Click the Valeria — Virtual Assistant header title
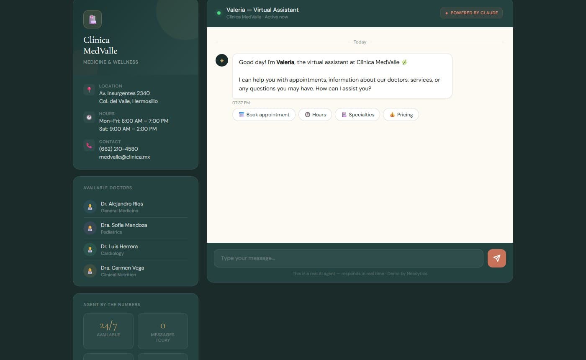This screenshot has height=360, width=586. coord(262,10)
